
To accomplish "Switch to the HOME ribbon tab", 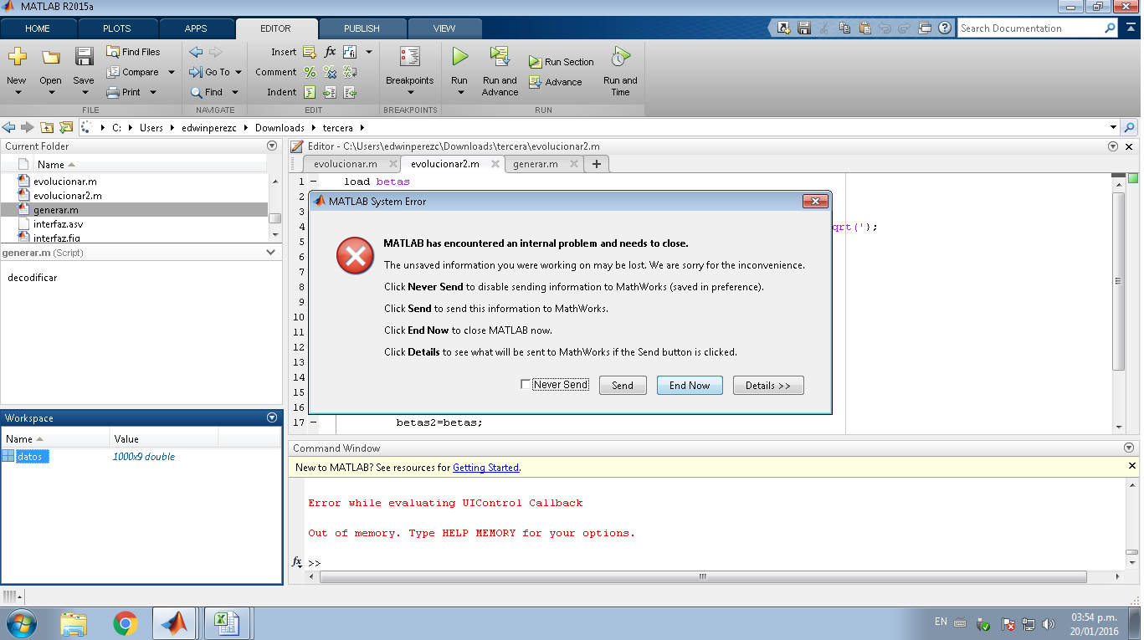I will click(x=38, y=28).
